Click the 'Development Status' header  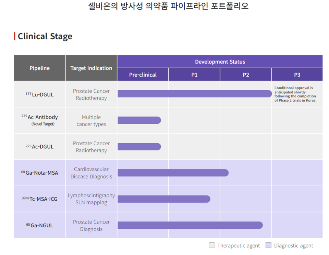[x=220, y=62]
